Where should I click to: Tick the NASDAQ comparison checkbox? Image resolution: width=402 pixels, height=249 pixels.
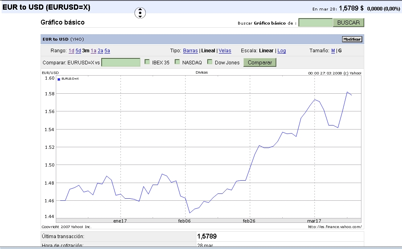point(177,62)
